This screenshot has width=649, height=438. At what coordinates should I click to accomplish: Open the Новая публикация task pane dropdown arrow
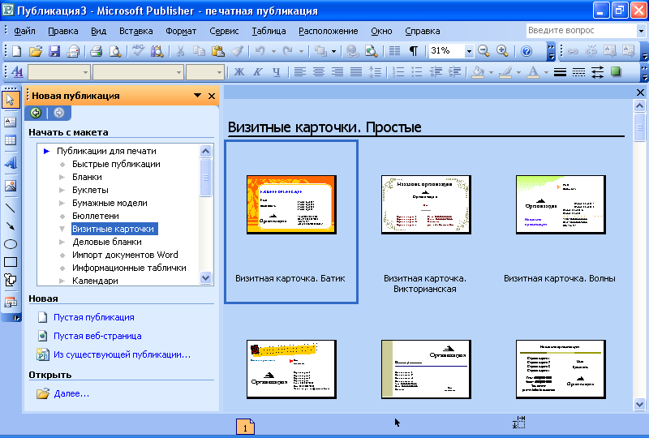197,96
